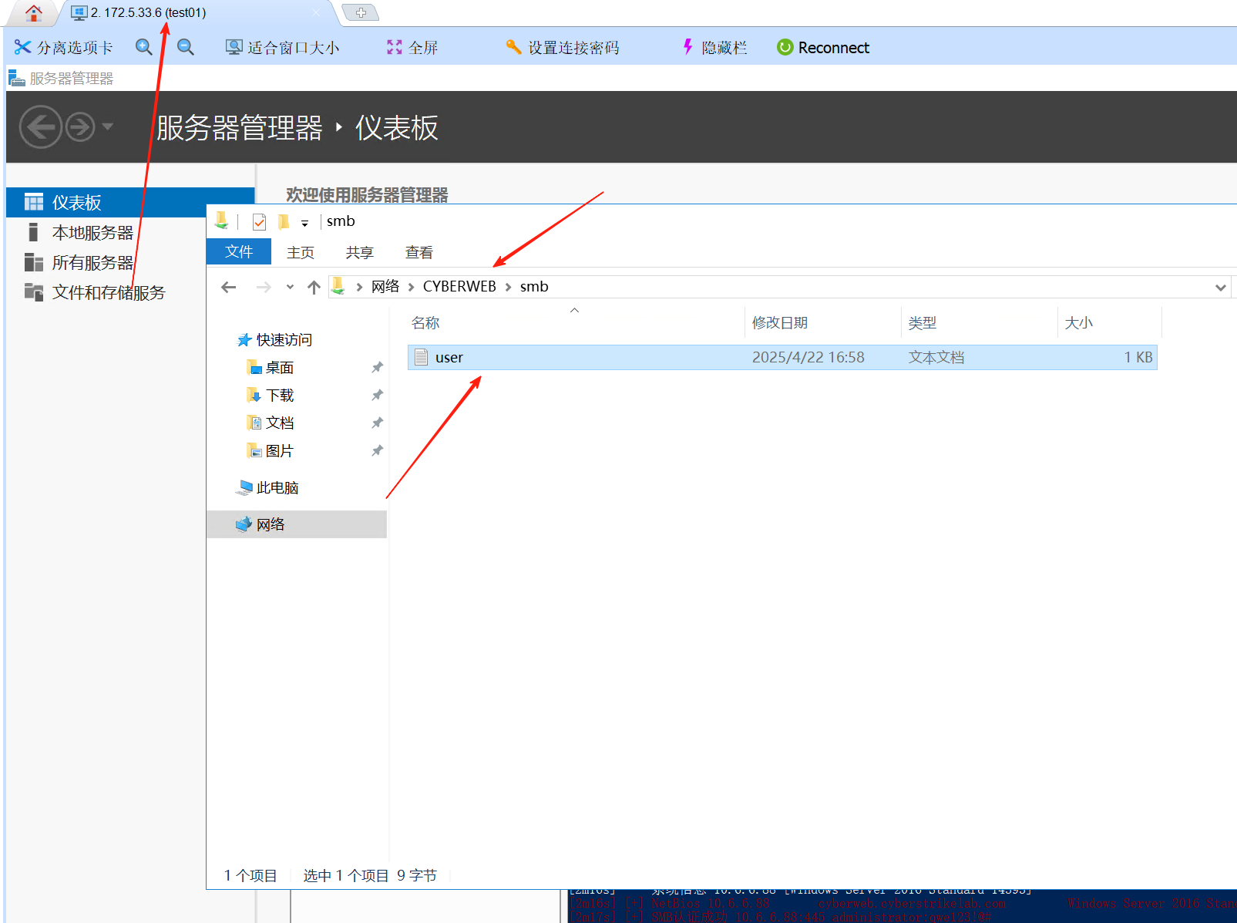The image size is (1237, 923).
Task: Select 仪表板 in Server Manager sidebar
Action: coord(130,202)
